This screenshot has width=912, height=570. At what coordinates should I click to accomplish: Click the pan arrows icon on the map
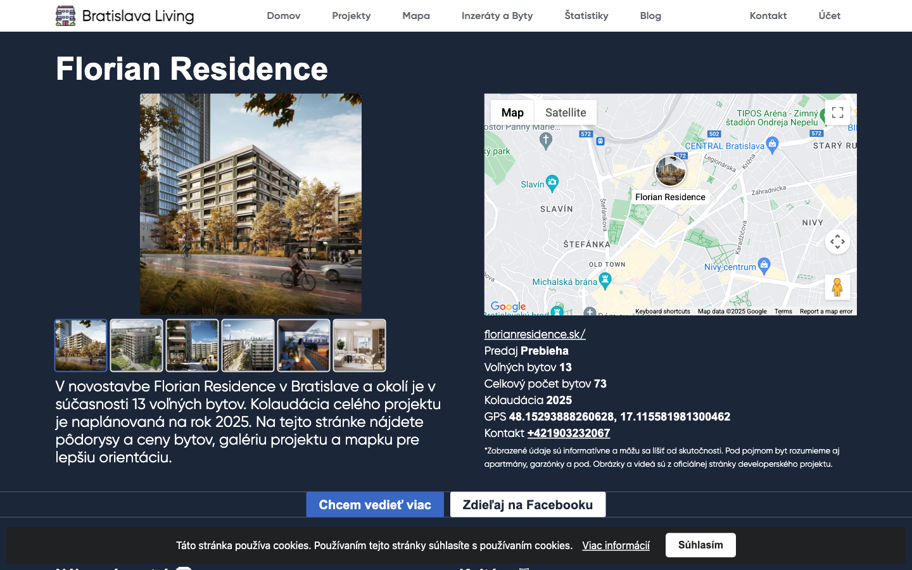[x=837, y=241]
